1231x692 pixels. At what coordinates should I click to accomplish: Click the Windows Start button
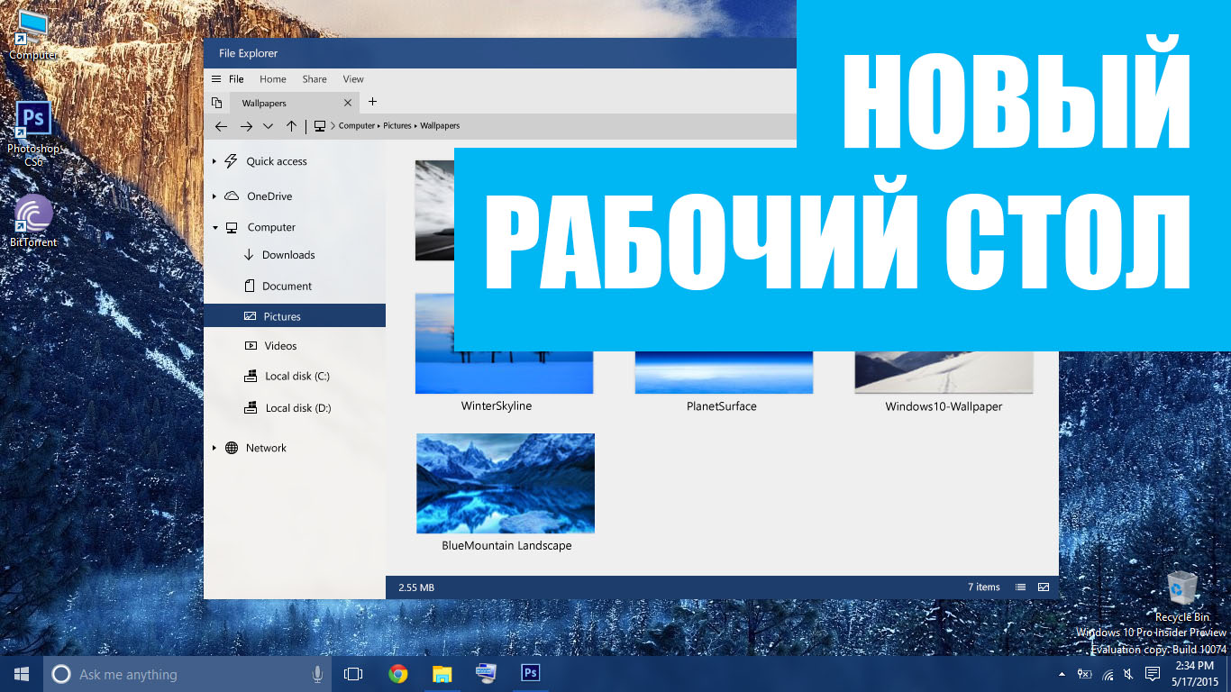click(x=22, y=674)
